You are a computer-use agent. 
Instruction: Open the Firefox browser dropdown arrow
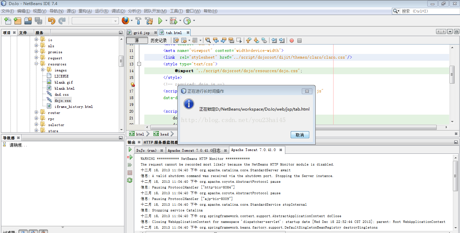point(132,21)
